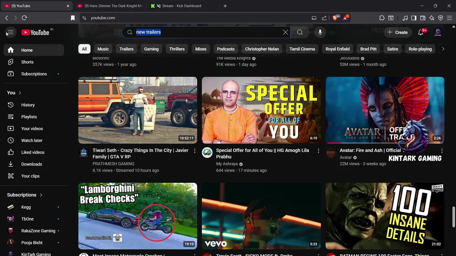This screenshot has height=256, width=456.
Task: Open Your videos in sidebar
Action: (34, 129)
